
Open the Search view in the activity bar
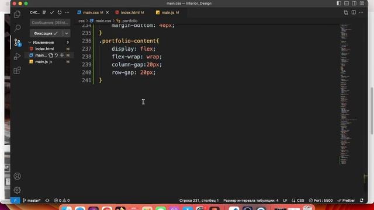point(17,28)
